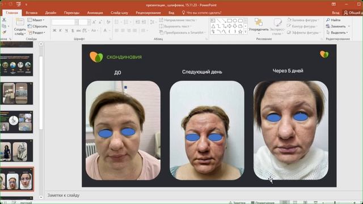
Task: Open the Дизайн ribbon tab
Action: [50, 12]
